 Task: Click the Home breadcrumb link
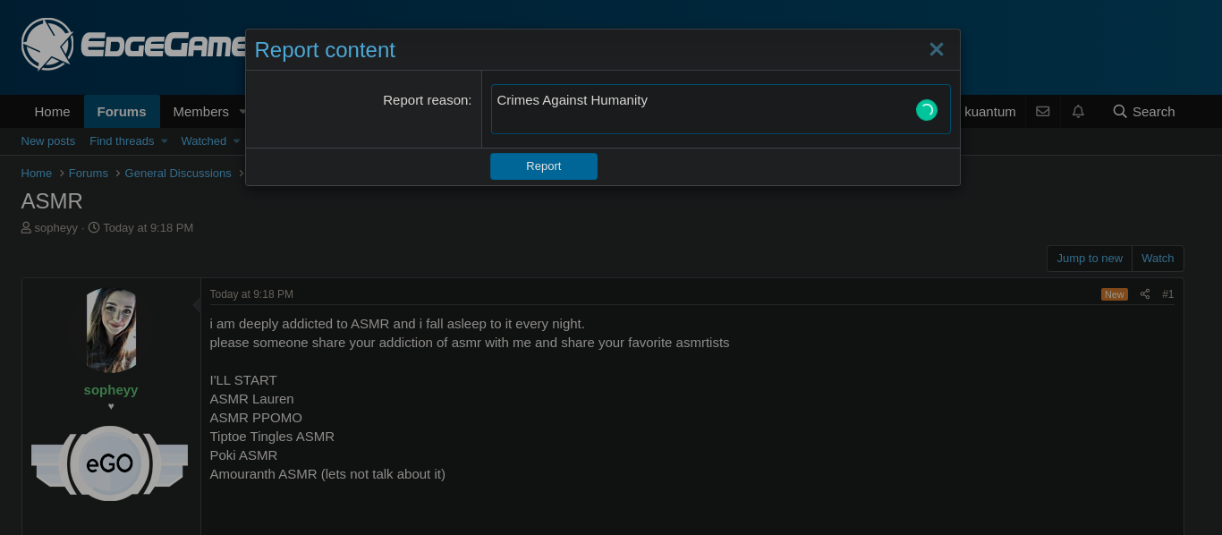(37, 174)
